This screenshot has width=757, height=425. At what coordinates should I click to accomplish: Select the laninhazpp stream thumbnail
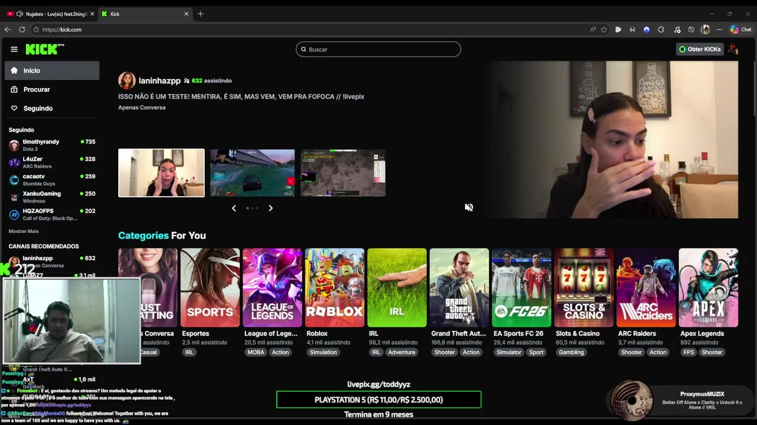[x=161, y=173]
